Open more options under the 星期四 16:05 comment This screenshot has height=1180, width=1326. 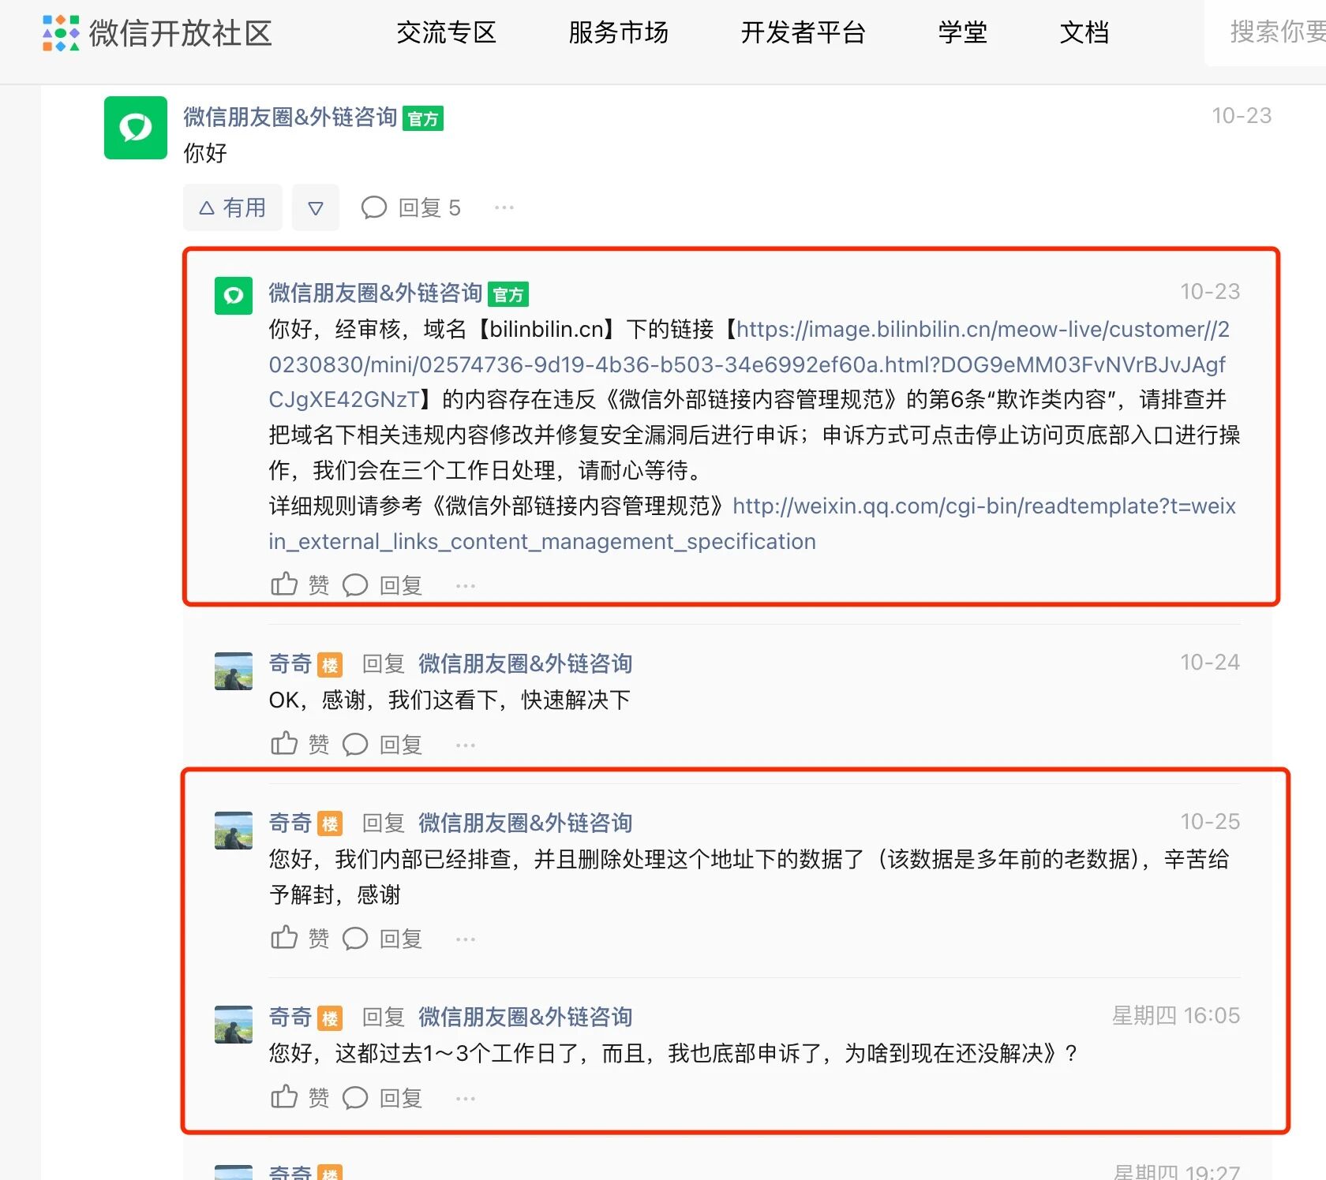click(466, 1098)
